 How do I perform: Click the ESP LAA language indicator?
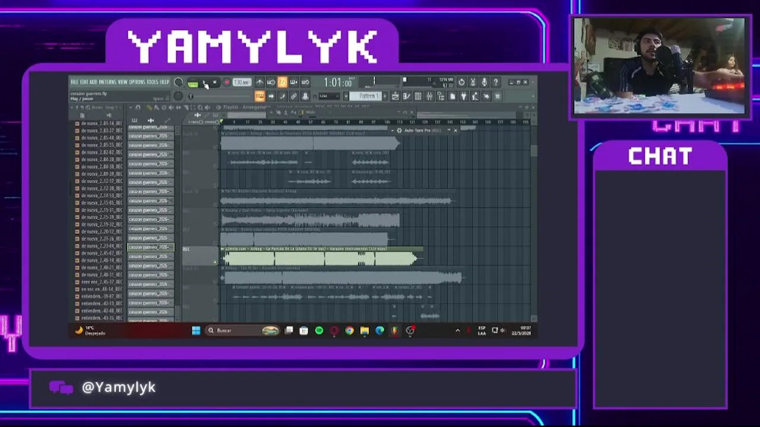(482, 330)
